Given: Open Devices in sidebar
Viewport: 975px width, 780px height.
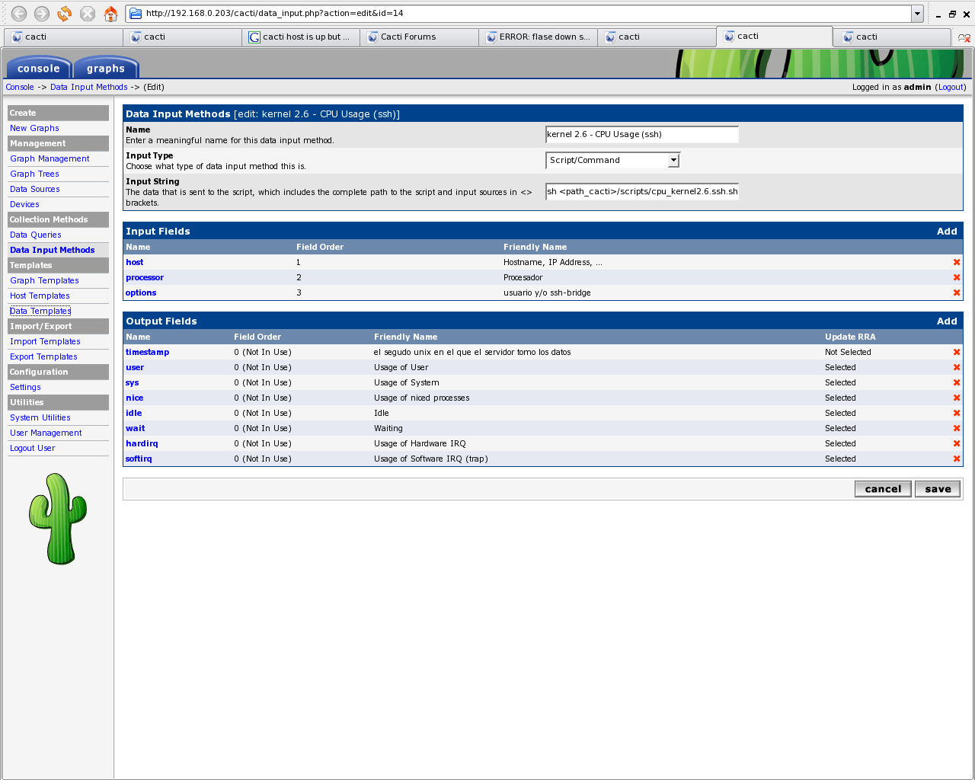Looking at the screenshot, I should tap(24, 204).
